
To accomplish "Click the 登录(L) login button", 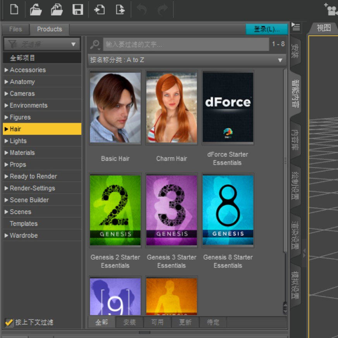I will [267, 29].
